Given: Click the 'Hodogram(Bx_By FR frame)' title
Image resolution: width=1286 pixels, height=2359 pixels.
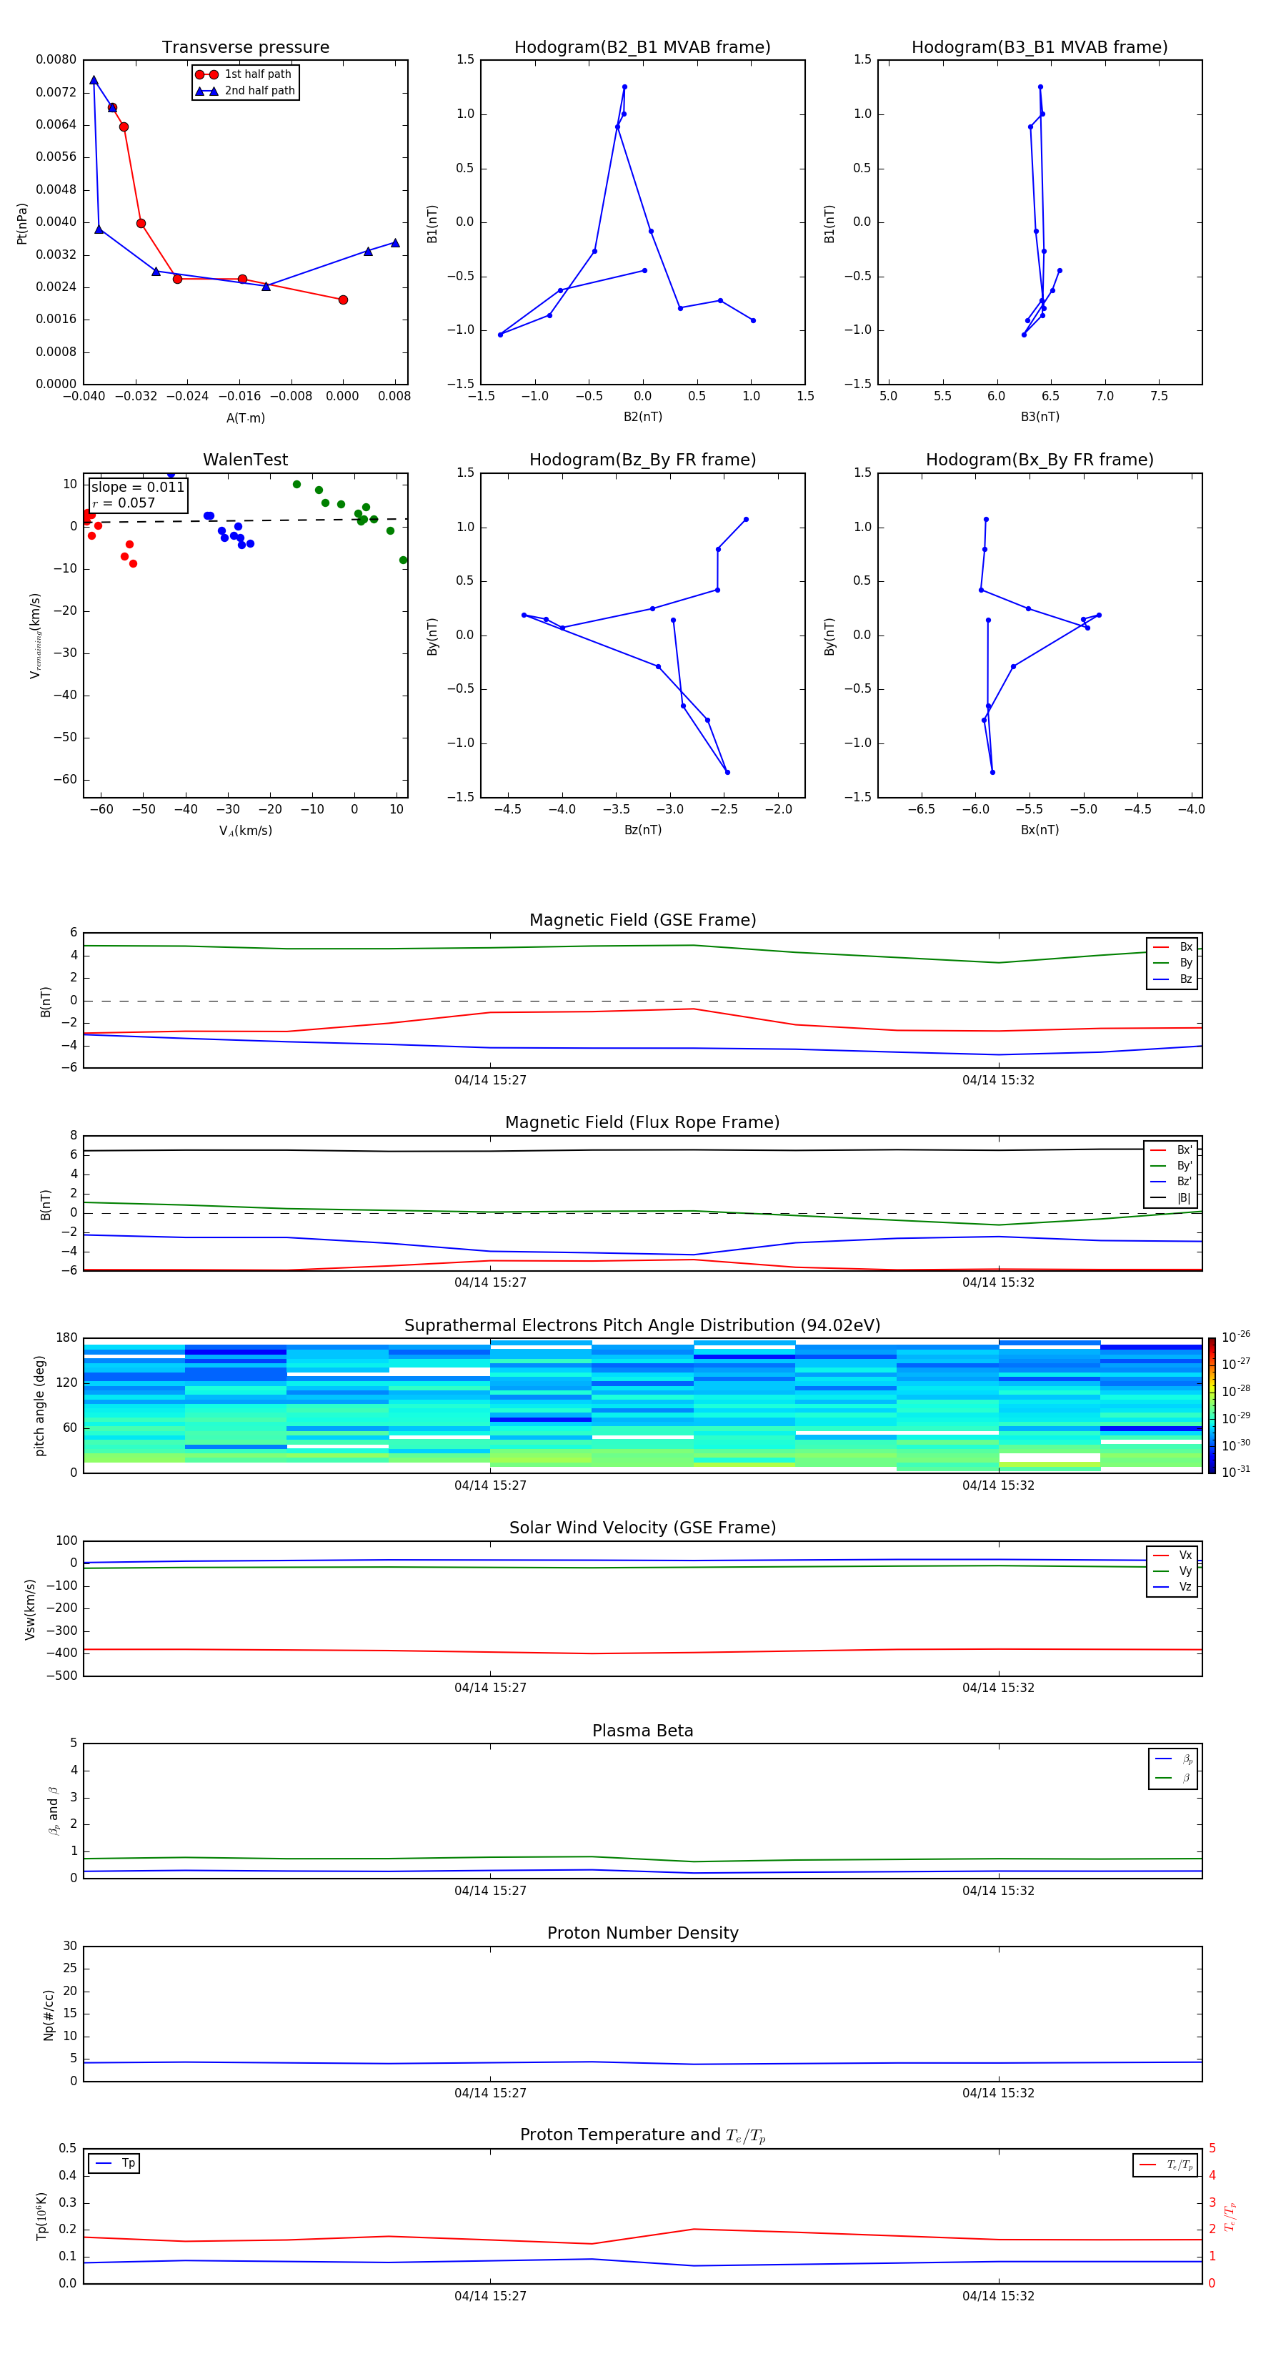Looking at the screenshot, I should coord(1040,460).
